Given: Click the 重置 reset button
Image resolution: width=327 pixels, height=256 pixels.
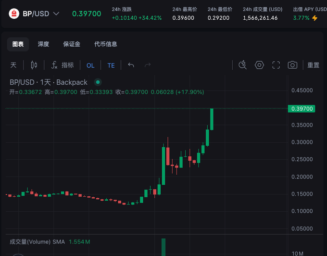Looking at the screenshot, I should click(313, 65).
